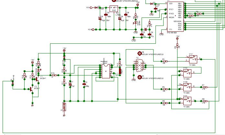Screen dimensions: 225x135
Task: Select resistor R5 10k symbol
Action: pyautogui.click(x=165, y=89)
